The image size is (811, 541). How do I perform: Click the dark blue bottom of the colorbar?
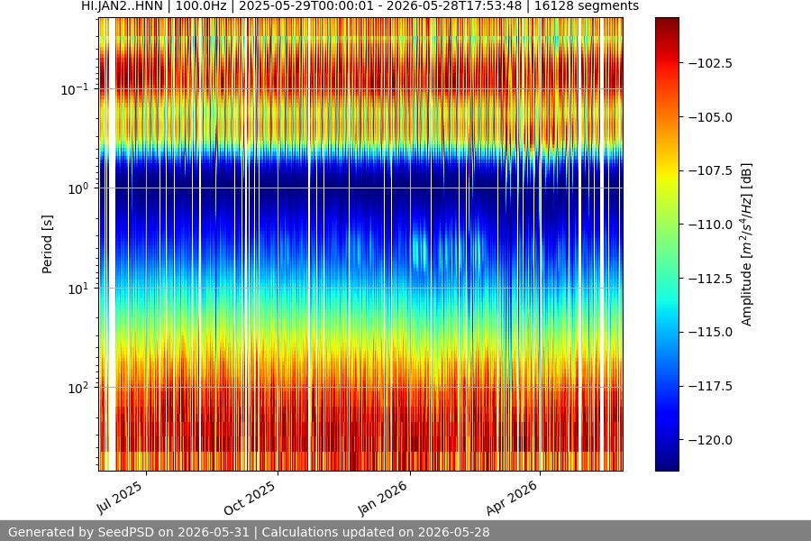[667, 461]
